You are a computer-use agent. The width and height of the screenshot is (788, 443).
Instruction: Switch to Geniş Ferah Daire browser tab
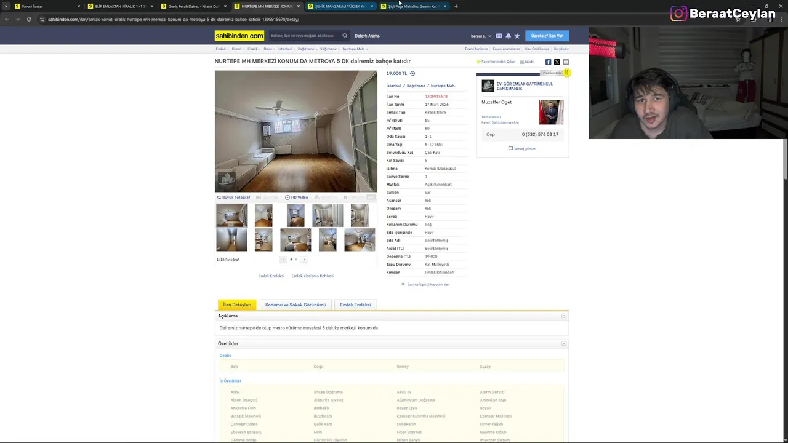coord(193,6)
